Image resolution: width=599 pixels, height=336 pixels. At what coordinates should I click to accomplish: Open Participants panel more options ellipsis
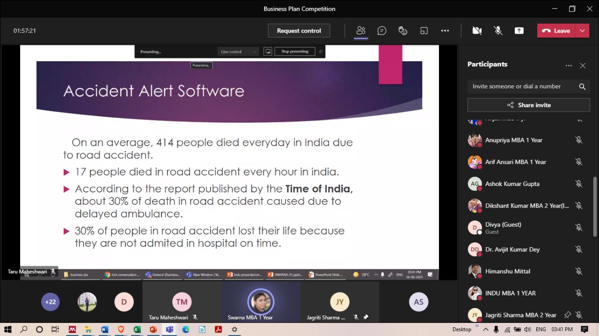tap(569, 66)
